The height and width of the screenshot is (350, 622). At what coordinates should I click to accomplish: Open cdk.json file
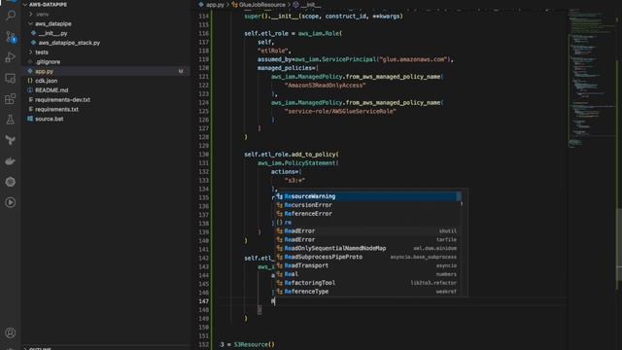[46, 81]
